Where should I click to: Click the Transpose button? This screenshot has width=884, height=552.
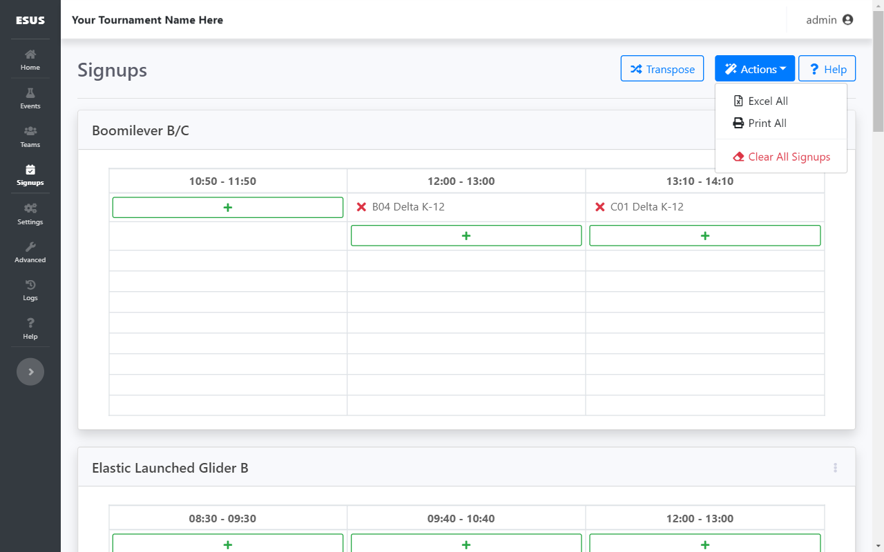(x=662, y=69)
